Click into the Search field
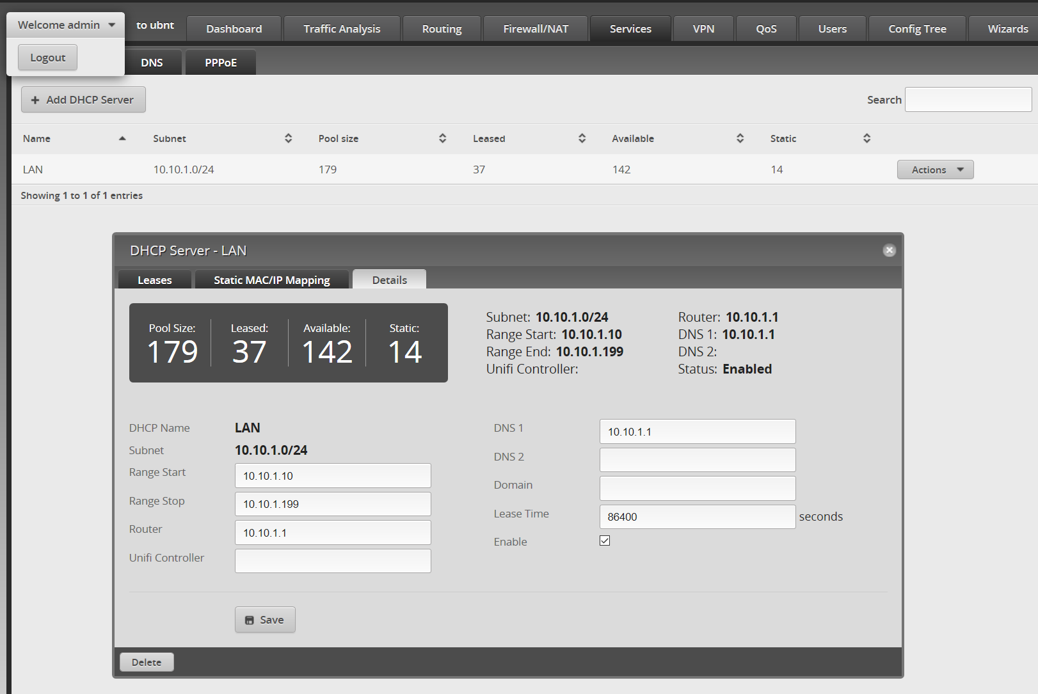 tap(968, 100)
